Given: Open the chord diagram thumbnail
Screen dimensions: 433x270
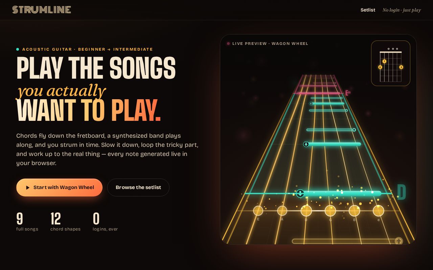Looking at the screenshot, I should click(x=391, y=63).
